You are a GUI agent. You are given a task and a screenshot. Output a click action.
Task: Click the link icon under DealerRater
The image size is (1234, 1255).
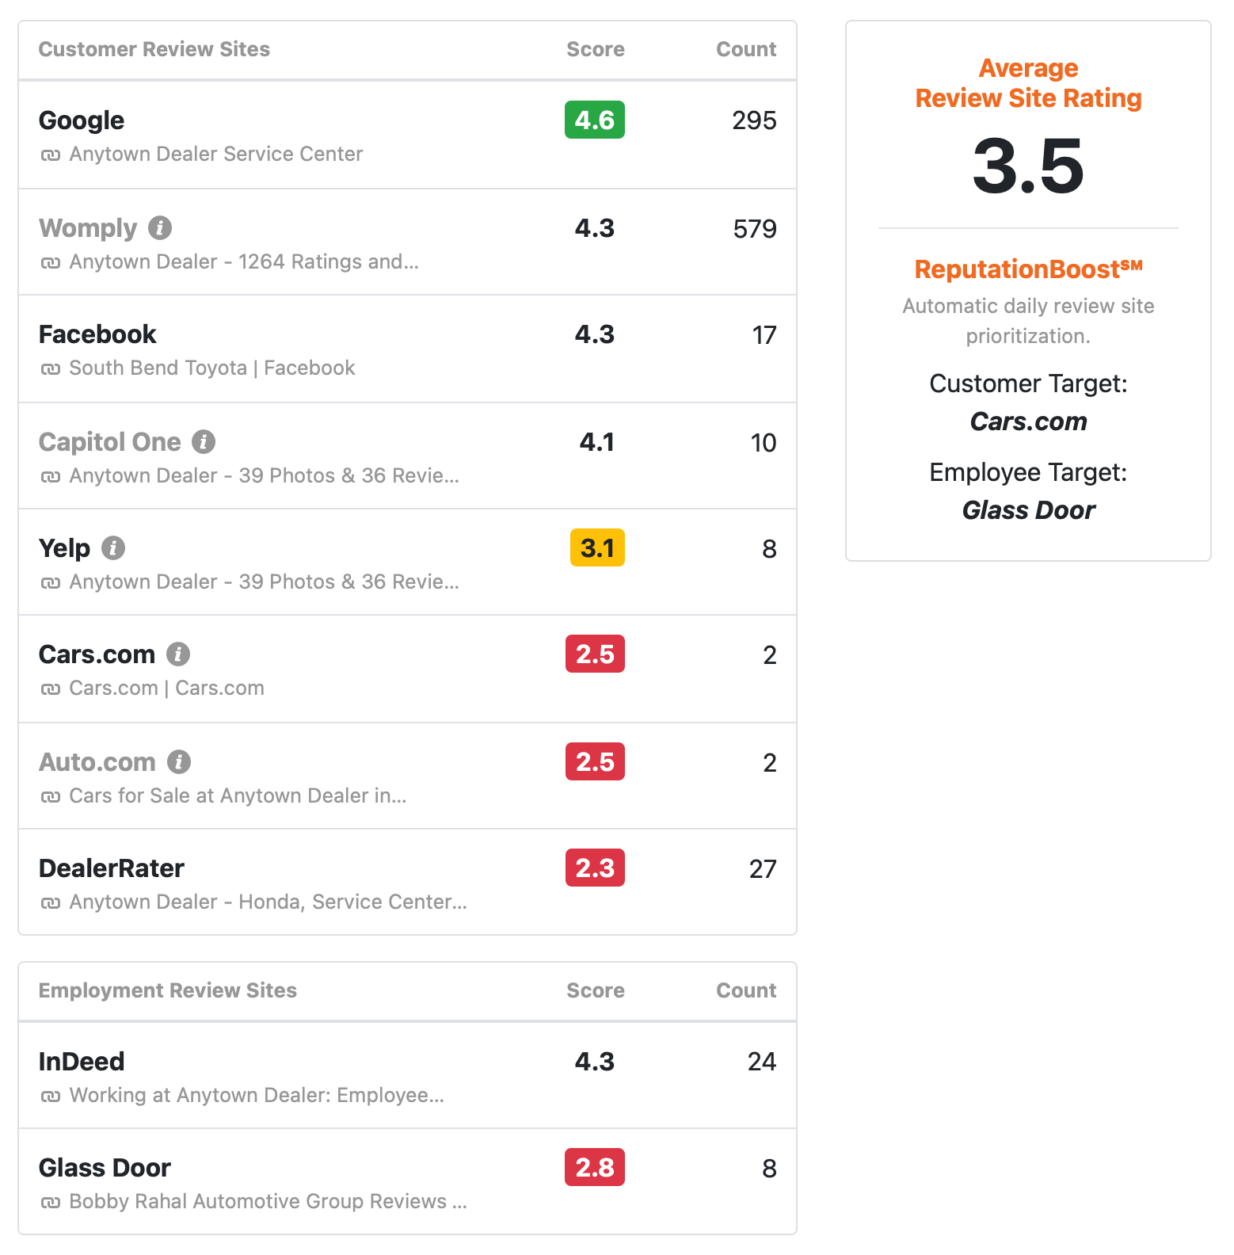[51, 903]
